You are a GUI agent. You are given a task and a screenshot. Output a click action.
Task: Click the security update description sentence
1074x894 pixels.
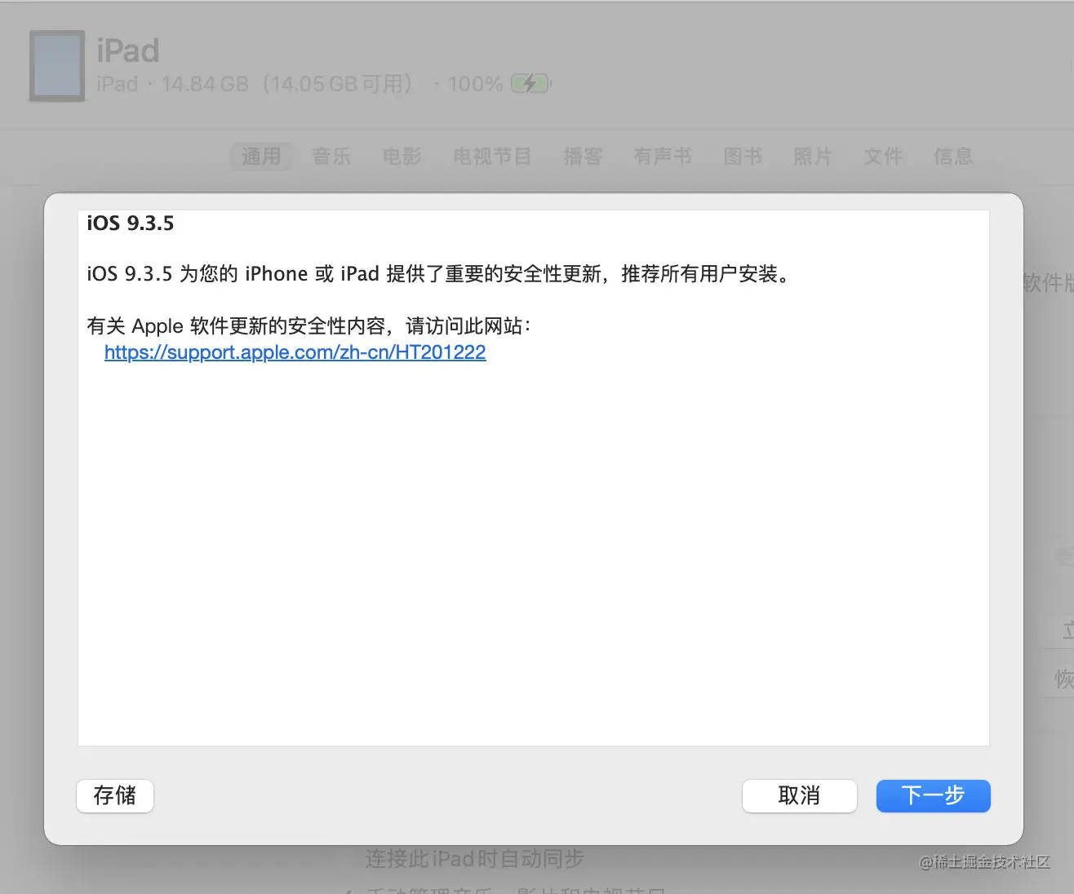click(439, 274)
